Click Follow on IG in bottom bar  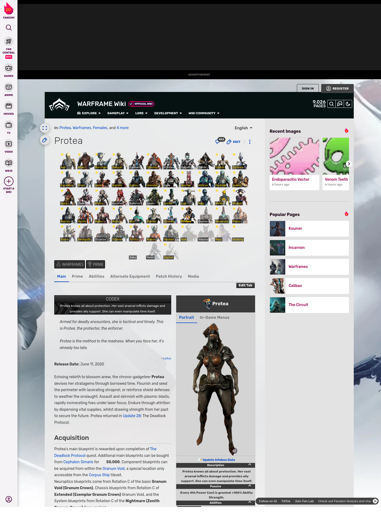point(268,501)
